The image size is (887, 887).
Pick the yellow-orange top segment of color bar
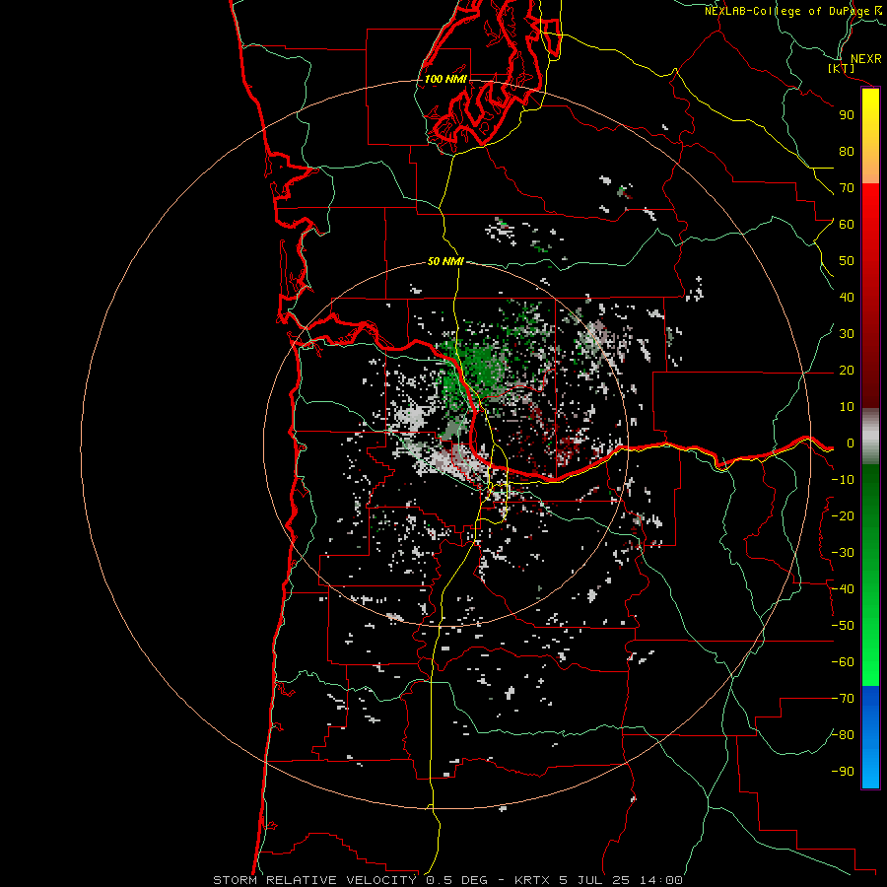click(870, 136)
